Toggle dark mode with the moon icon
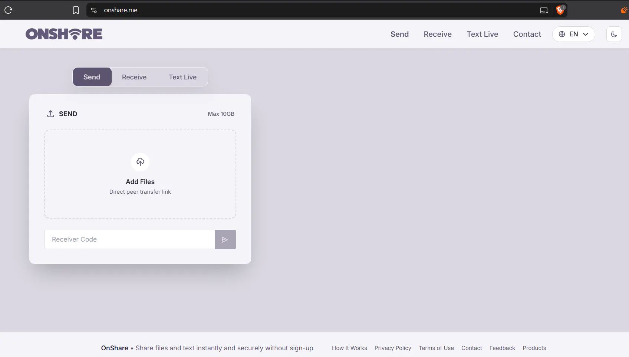The width and height of the screenshot is (629, 357). point(614,34)
